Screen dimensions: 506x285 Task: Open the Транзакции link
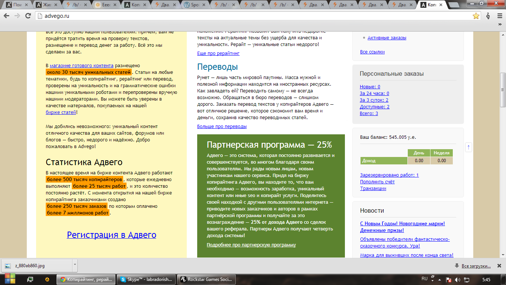point(373,189)
